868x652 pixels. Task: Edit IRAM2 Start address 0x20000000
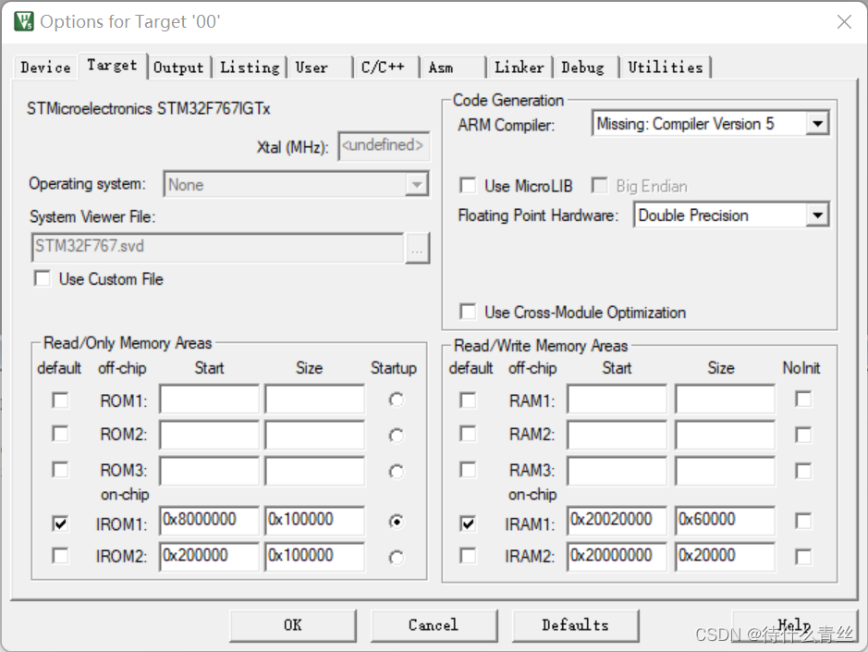point(617,556)
